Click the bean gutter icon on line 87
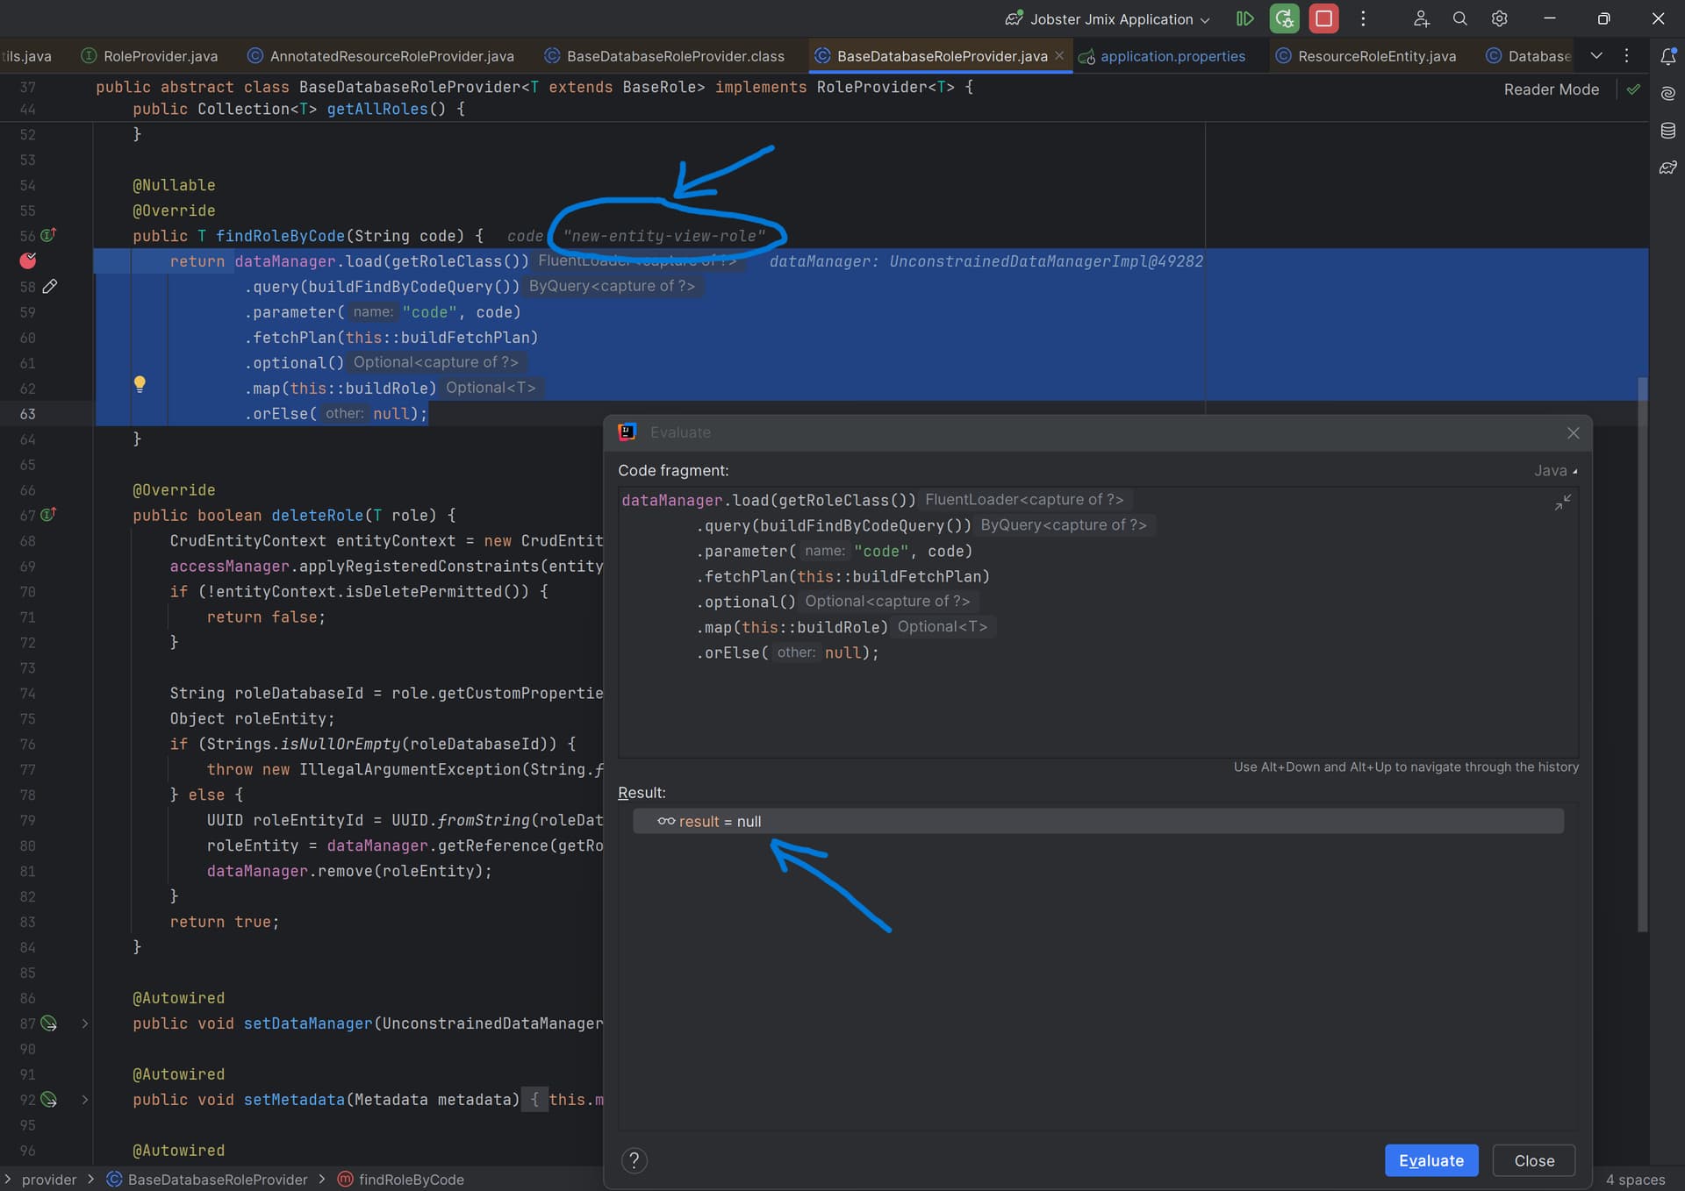The height and width of the screenshot is (1191, 1685). click(x=49, y=1023)
